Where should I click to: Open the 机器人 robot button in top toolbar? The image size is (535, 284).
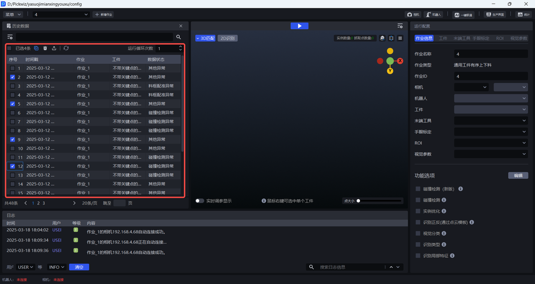[433, 15]
